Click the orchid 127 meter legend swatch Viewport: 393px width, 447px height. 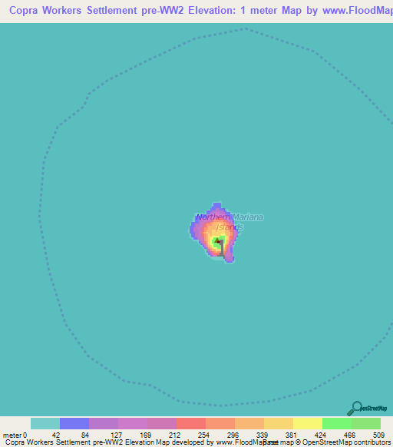point(133,423)
